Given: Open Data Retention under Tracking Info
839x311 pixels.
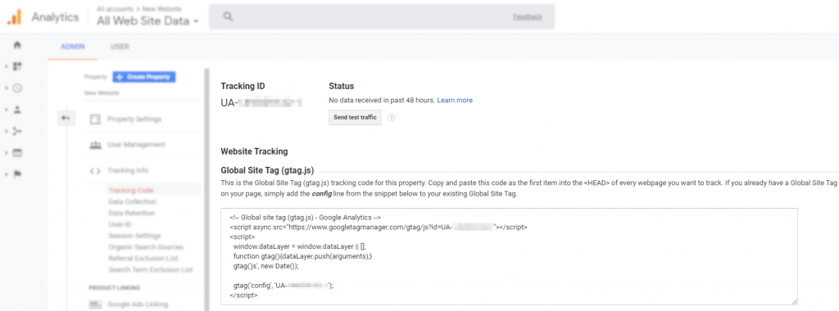Looking at the screenshot, I should (132, 214).
